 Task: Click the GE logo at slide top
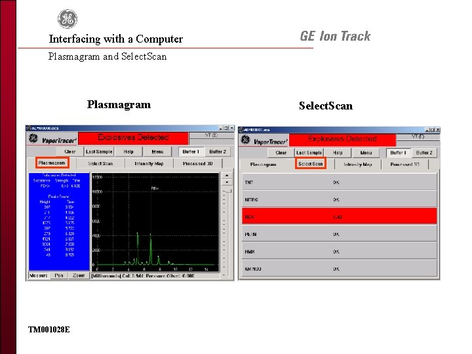click(x=68, y=18)
